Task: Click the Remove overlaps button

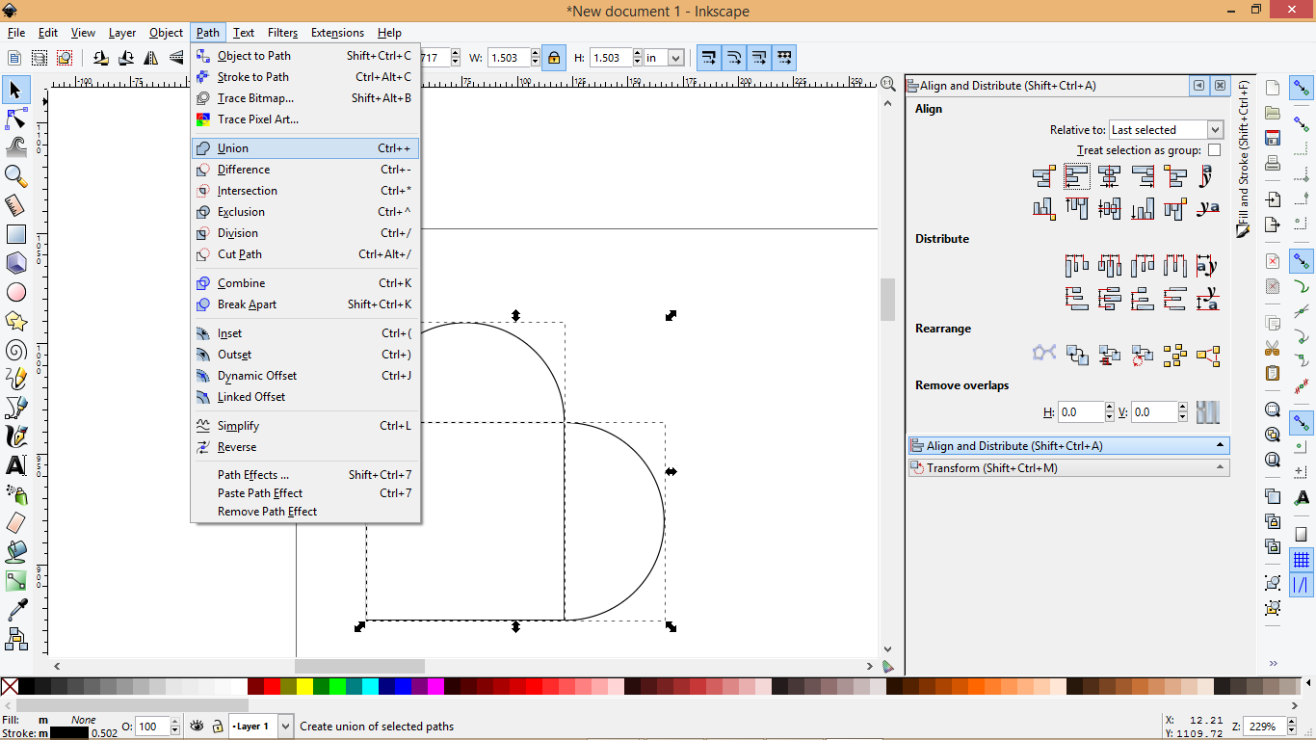Action: pos(1208,411)
